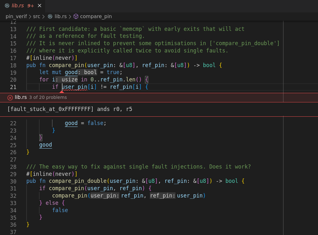The image size is (318, 235).
Task: Expand the src folder breadcrumb
Action: 36,17
